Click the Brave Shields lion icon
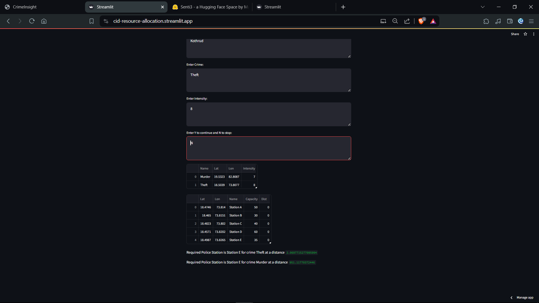 click(x=421, y=21)
